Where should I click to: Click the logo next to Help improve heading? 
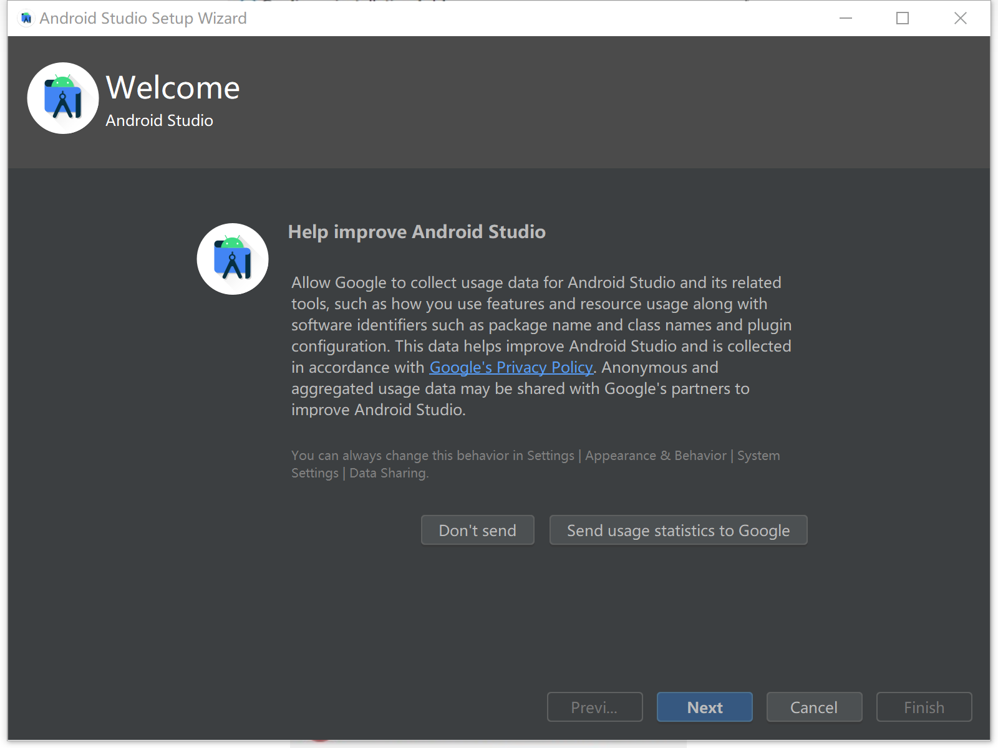tap(233, 259)
